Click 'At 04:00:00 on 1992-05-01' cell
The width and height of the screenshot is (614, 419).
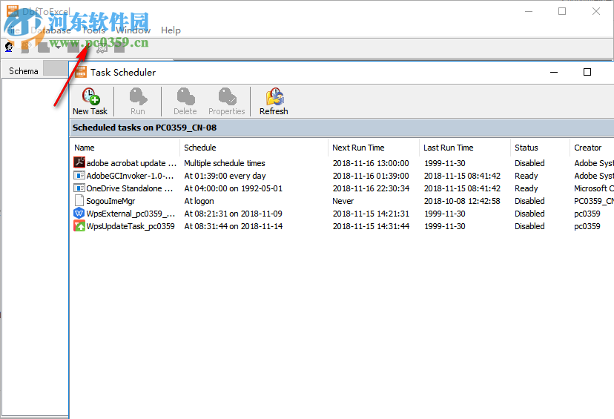(x=234, y=188)
